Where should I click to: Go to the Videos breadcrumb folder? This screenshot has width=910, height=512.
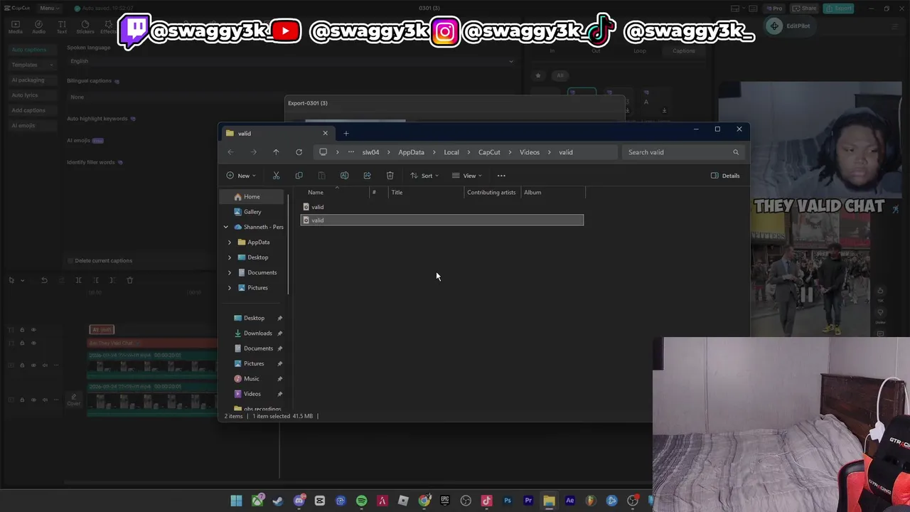click(x=530, y=152)
